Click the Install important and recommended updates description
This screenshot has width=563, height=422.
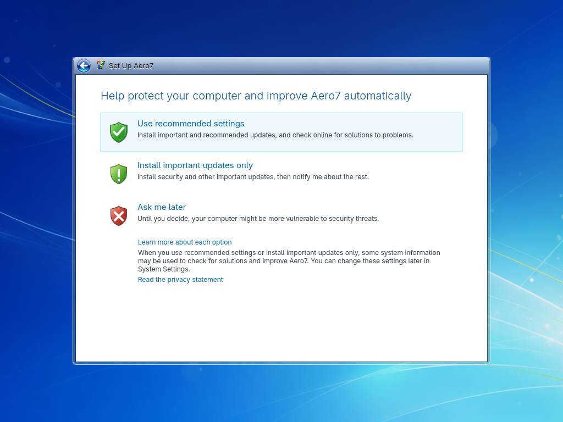tap(275, 135)
